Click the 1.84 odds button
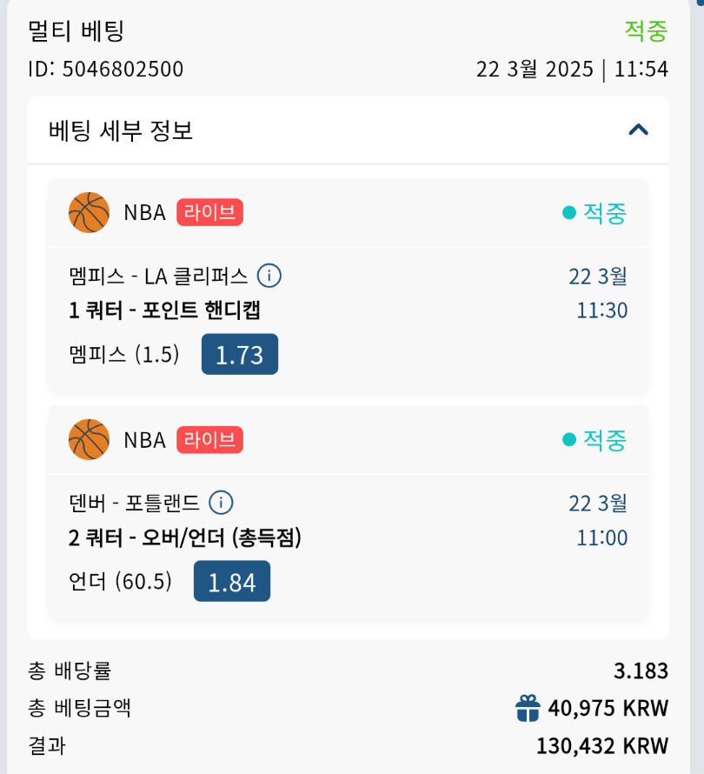This screenshot has width=704, height=774. coord(232,581)
